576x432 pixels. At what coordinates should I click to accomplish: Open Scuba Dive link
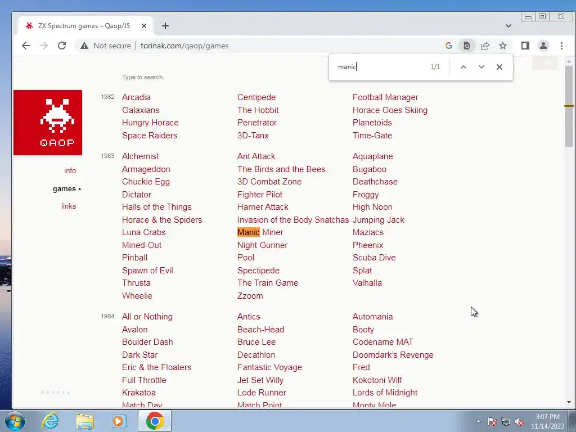pyautogui.click(x=374, y=258)
